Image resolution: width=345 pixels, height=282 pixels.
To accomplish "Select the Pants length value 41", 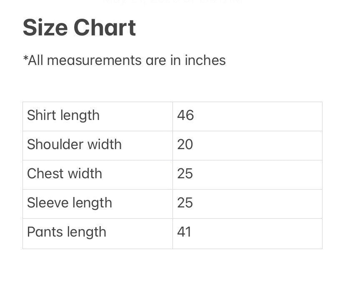I will click(184, 232).
